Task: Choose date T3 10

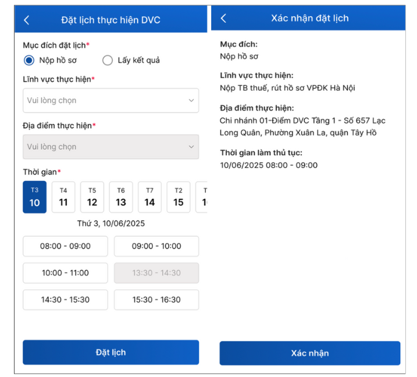Action: coord(35,197)
